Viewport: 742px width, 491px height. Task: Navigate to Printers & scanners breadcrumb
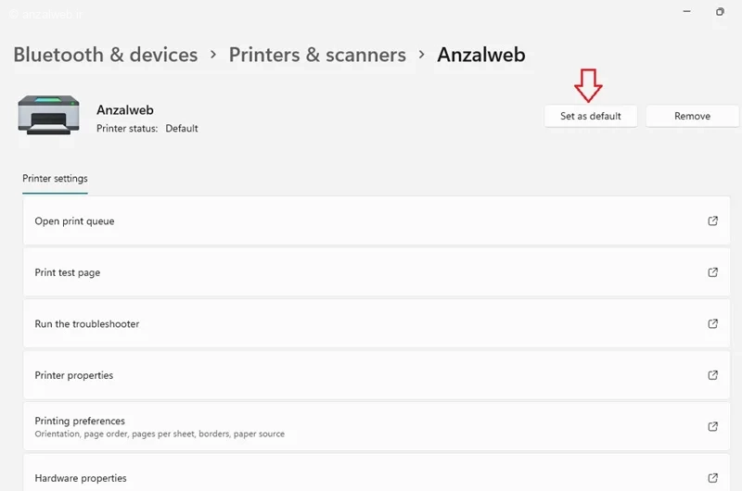(x=317, y=55)
